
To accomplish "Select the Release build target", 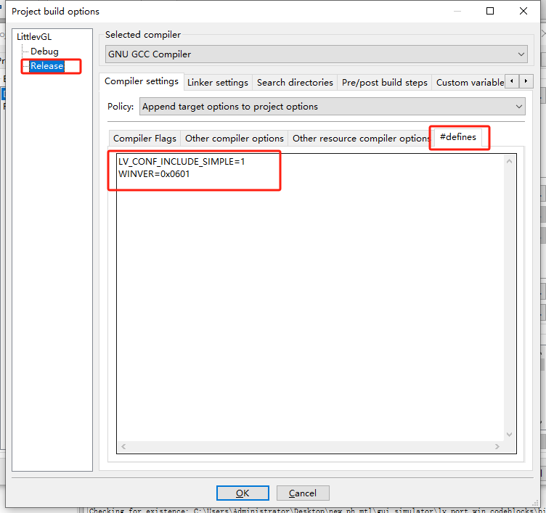I will pyautogui.click(x=46, y=66).
